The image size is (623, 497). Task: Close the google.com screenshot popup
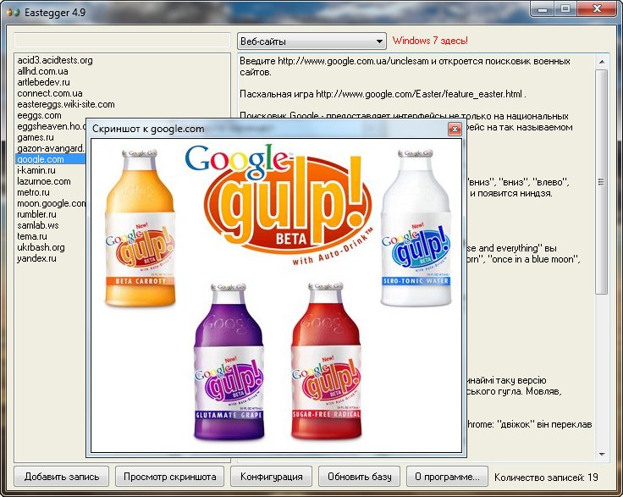(455, 129)
